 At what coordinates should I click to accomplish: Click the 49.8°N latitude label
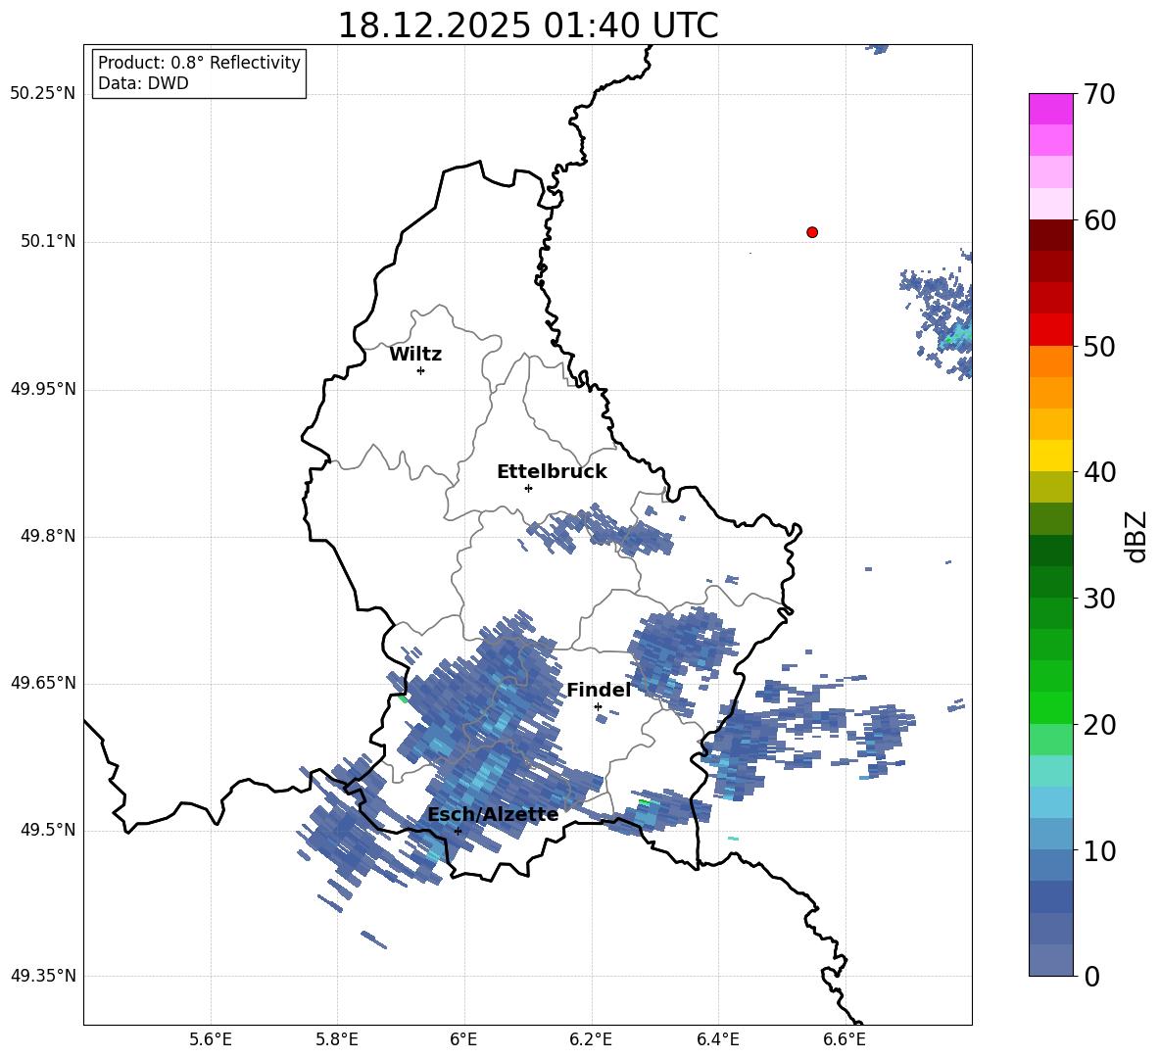pos(48,536)
